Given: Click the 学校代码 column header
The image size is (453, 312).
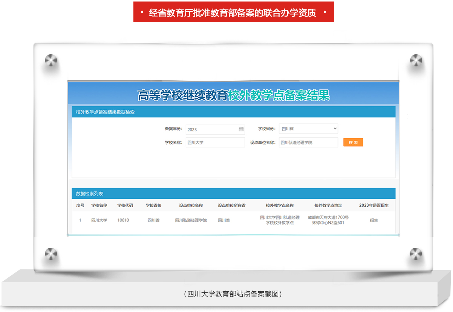Looking at the screenshot, I should pos(125,206).
